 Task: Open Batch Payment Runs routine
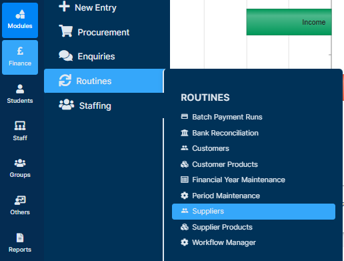point(227,117)
